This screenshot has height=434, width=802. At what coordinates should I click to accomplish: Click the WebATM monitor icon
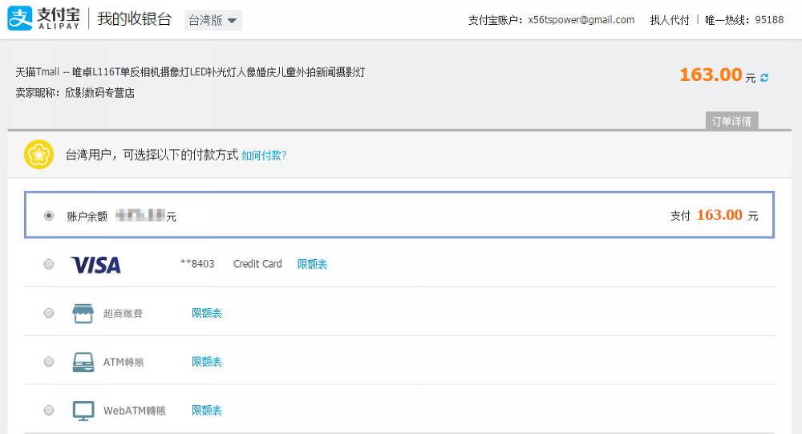(x=83, y=411)
